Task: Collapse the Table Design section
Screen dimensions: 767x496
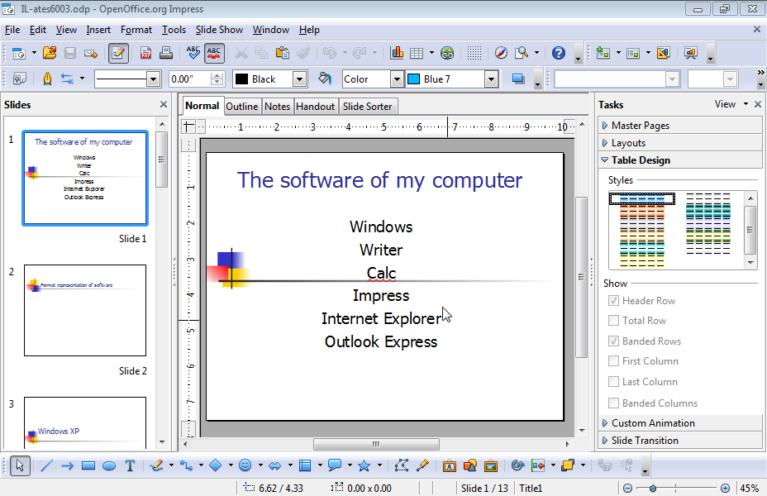Action: pyautogui.click(x=680, y=160)
